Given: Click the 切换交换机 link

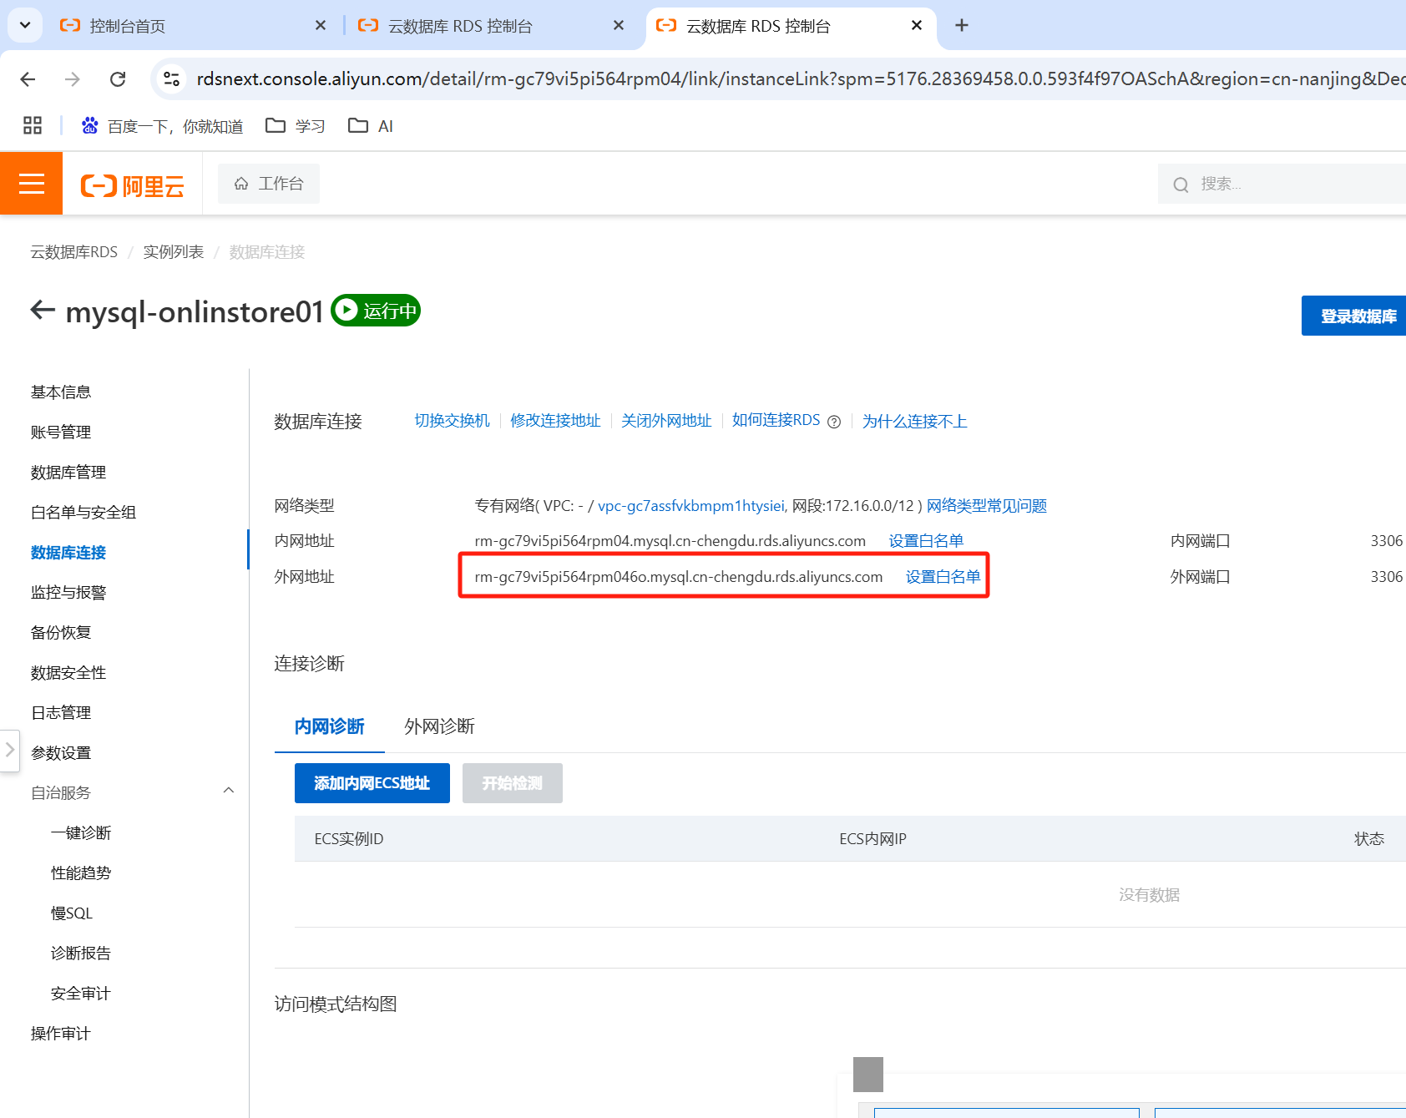Looking at the screenshot, I should pos(453,421).
